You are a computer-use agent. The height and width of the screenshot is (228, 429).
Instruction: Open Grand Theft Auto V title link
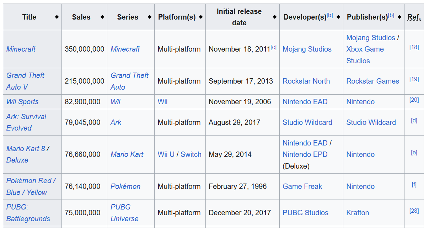tap(25, 81)
